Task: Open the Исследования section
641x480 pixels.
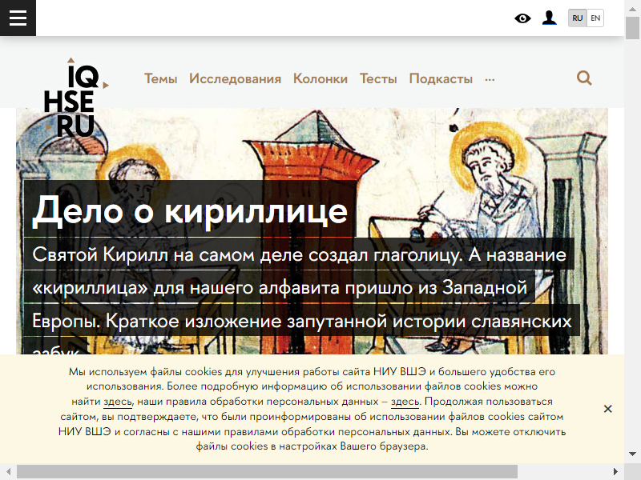Action: tap(235, 78)
